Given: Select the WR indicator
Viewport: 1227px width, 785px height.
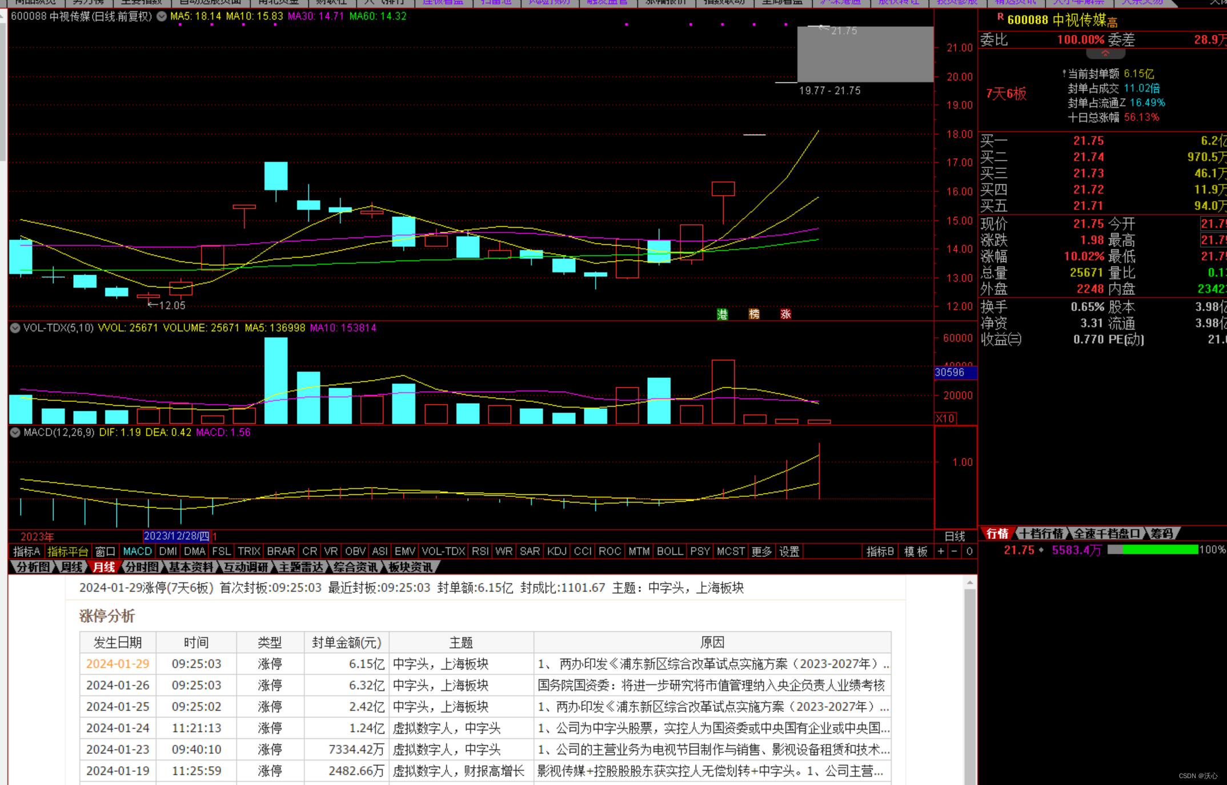Looking at the screenshot, I should [504, 551].
